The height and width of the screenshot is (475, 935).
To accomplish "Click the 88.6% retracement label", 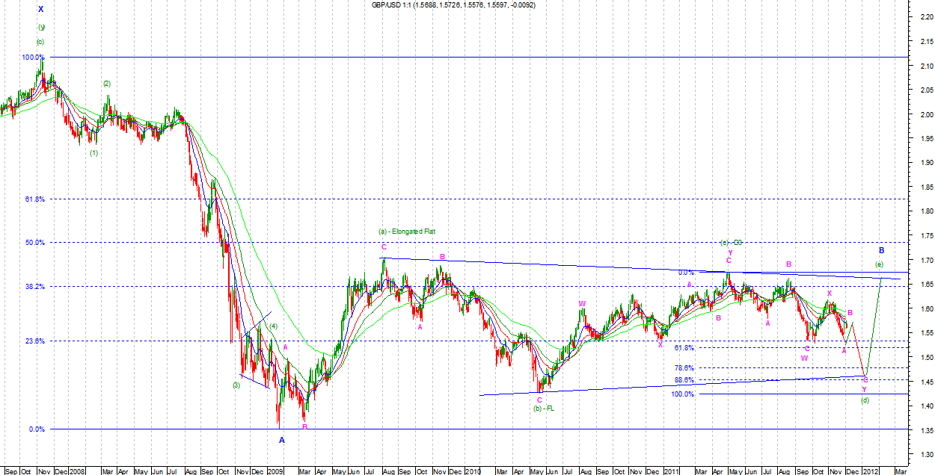I will pos(684,380).
